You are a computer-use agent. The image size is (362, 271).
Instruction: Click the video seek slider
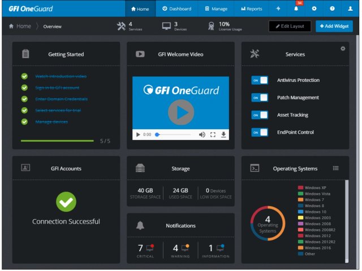(173, 134)
